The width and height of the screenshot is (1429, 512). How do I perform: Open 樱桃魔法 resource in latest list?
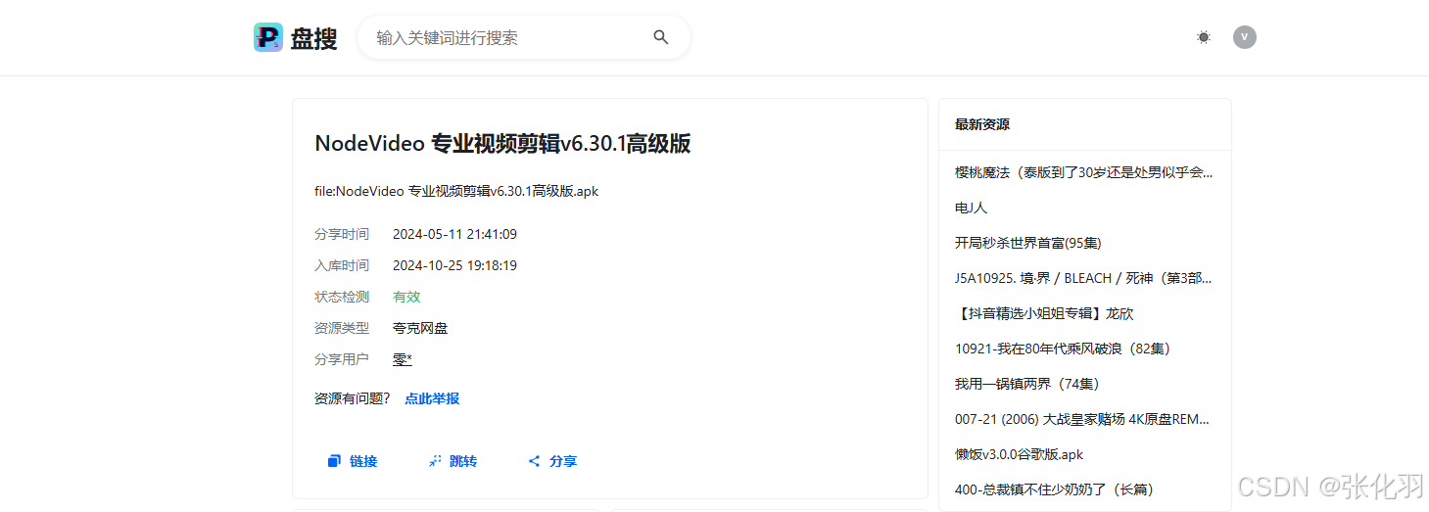click(1084, 172)
